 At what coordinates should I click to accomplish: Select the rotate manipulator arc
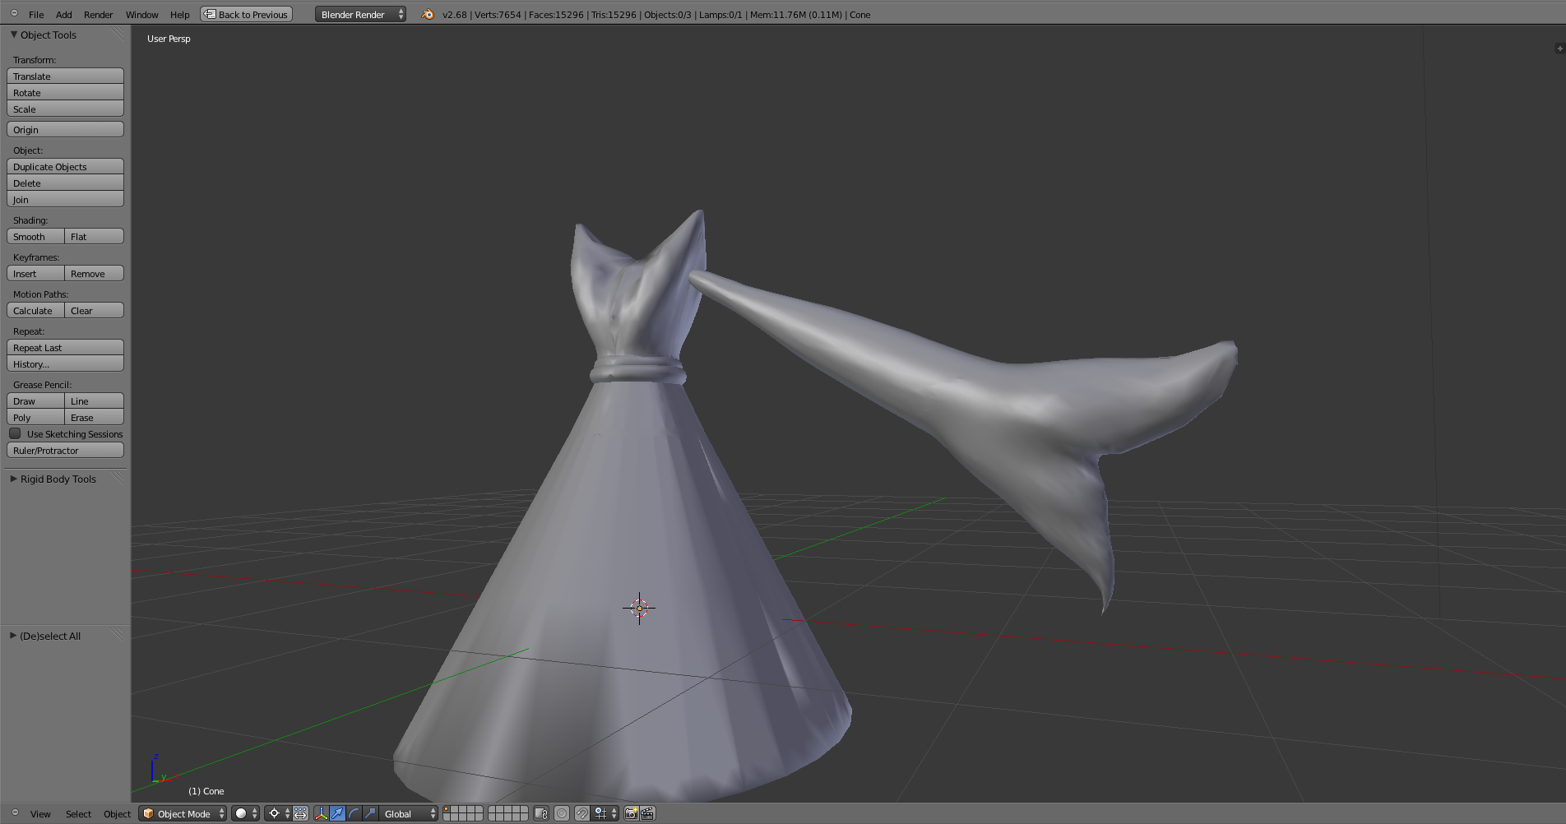(x=354, y=813)
